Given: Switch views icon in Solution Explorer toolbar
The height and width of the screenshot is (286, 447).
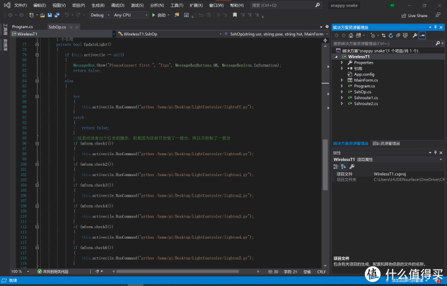Looking at the screenshot, I should [x=358, y=36].
